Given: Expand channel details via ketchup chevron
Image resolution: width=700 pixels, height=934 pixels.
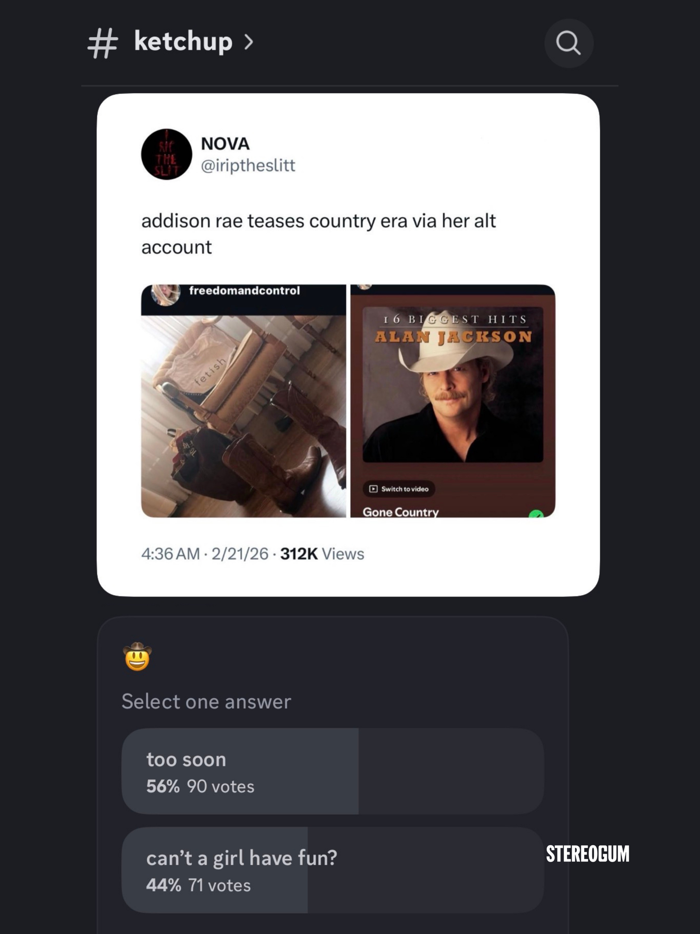Looking at the screenshot, I should [x=249, y=42].
